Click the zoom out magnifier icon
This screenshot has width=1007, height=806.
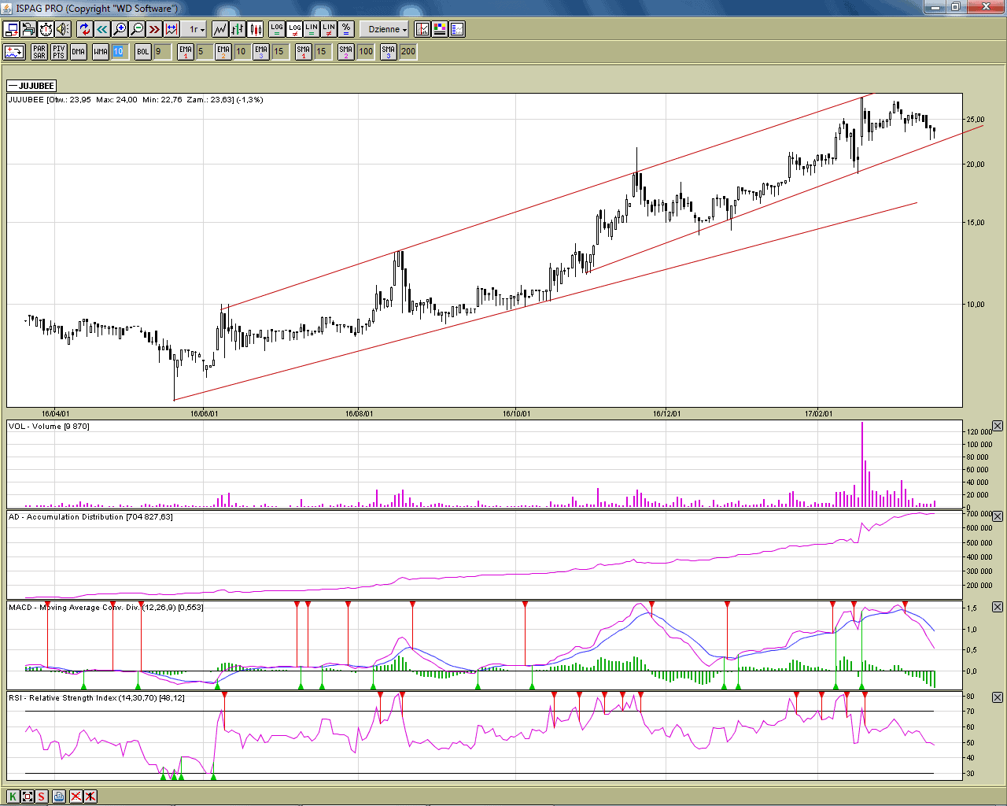pos(137,29)
